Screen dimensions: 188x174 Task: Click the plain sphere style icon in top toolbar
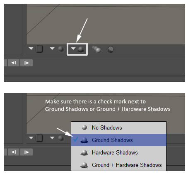click(x=61, y=49)
